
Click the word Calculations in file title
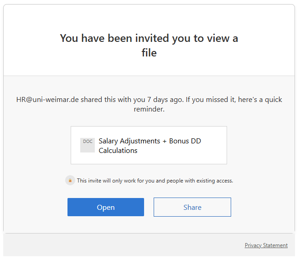tap(118, 151)
